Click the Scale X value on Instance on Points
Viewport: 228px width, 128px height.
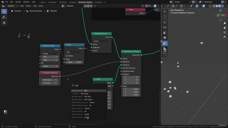(131, 89)
